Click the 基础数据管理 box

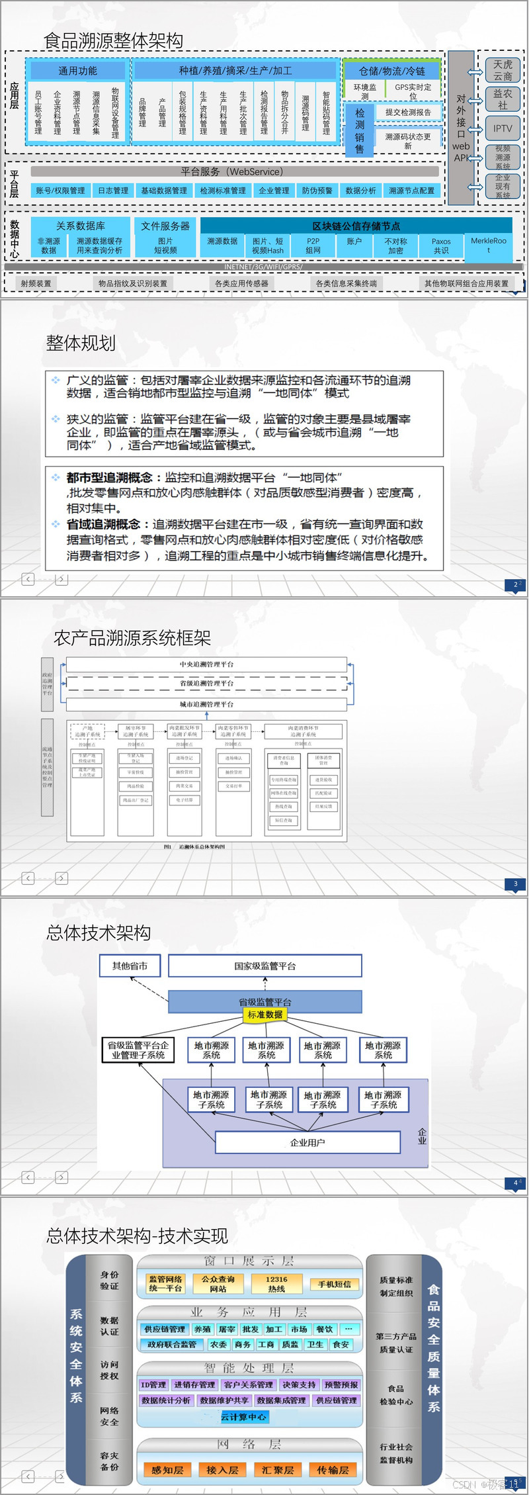[164, 191]
